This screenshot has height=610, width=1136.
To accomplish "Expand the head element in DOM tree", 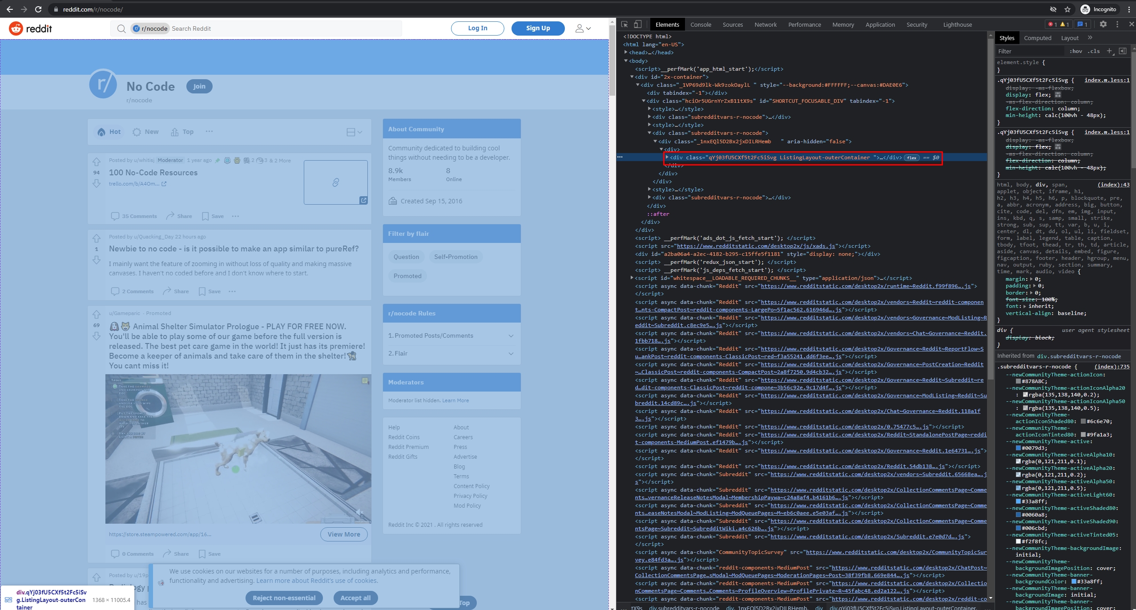I will 626,53.
